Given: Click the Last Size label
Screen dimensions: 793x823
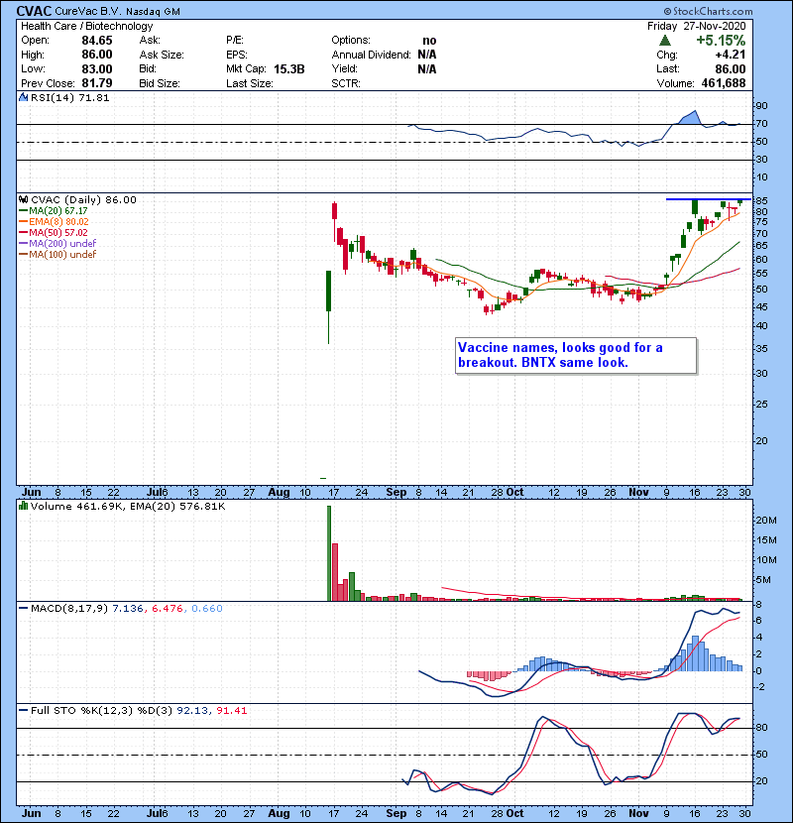Looking at the screenshot, I should [250, 83].
